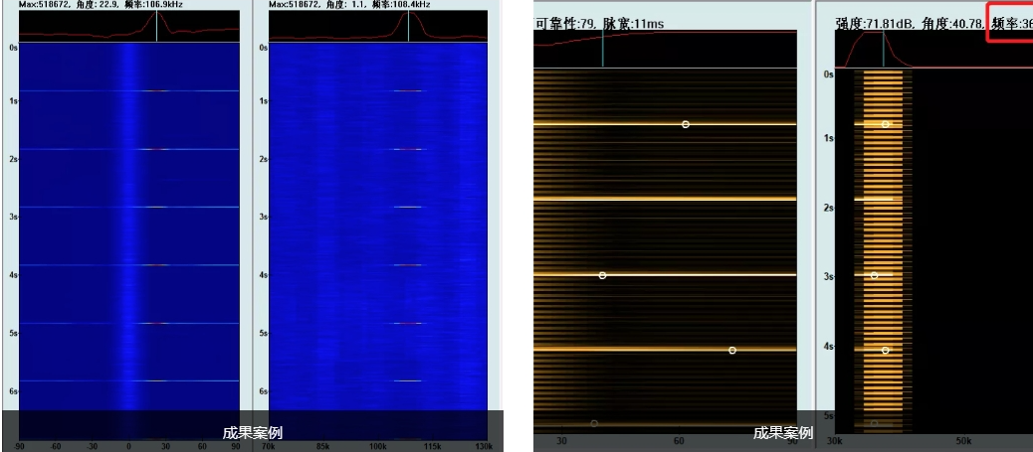Click the '2s' time label in 108.4kHz panel
The image size is (1033, 452).
pyautogui.click(x=264, y=159)
